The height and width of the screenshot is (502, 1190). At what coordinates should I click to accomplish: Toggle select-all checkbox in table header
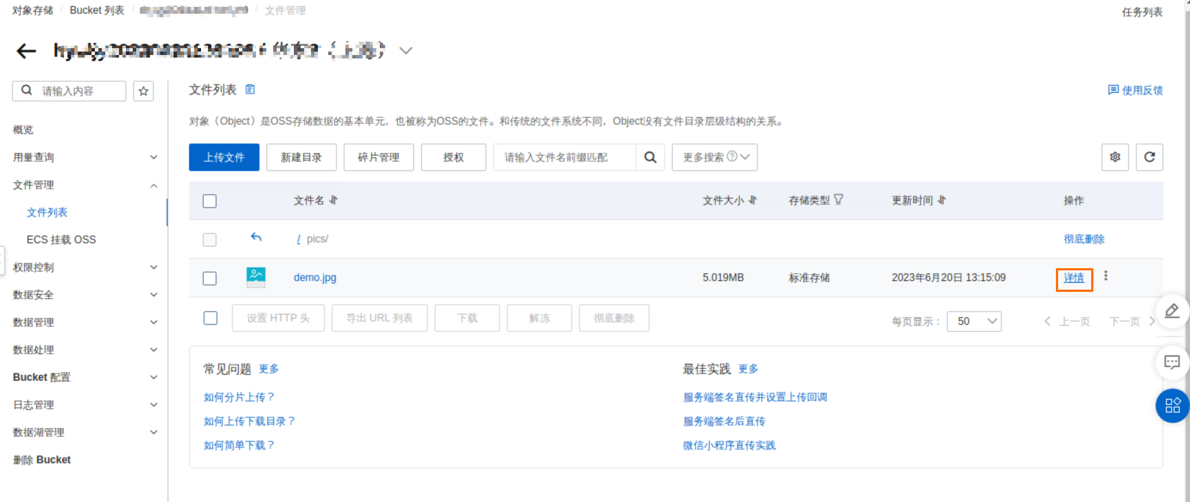point(210,201)
